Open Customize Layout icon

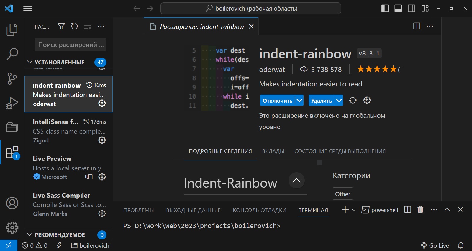425,8
